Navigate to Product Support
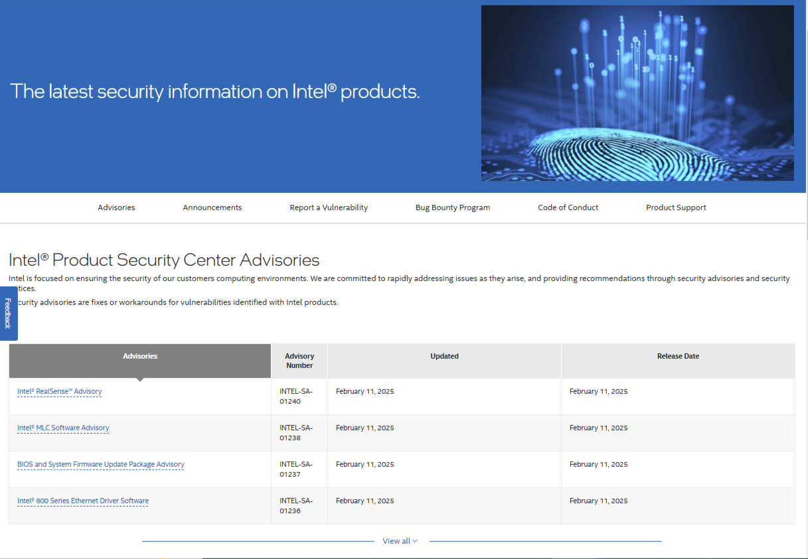Screen dimensions: 808x559 tap(676, 208)
